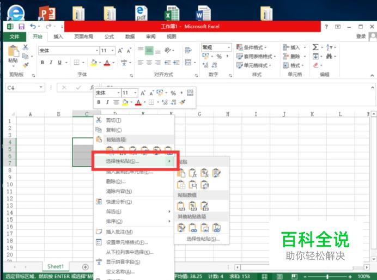Viewport: 377px width, 280px height.
Task: Click the new sheet plus button
Action: (x=85, y=267)
